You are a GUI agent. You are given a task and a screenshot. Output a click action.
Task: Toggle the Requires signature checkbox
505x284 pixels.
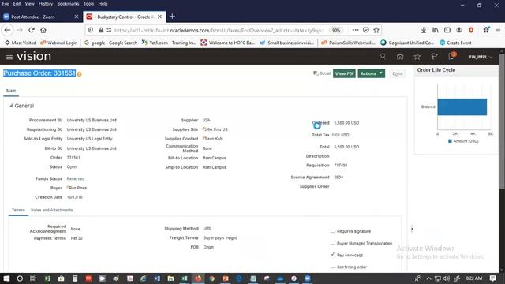pyautogui.click(x=333, y=231)
